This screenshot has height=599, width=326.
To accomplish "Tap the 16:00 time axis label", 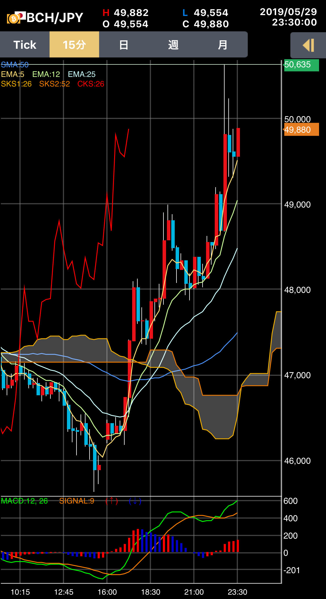I will tap(107, 592).
